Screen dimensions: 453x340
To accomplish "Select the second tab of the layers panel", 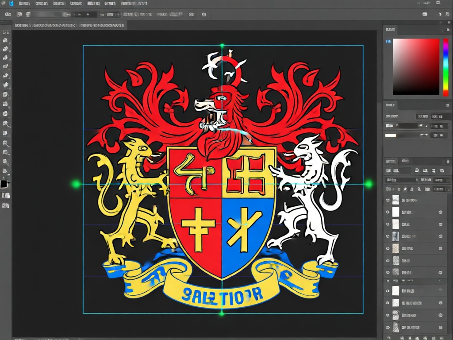I will click(x=405, y=161).
